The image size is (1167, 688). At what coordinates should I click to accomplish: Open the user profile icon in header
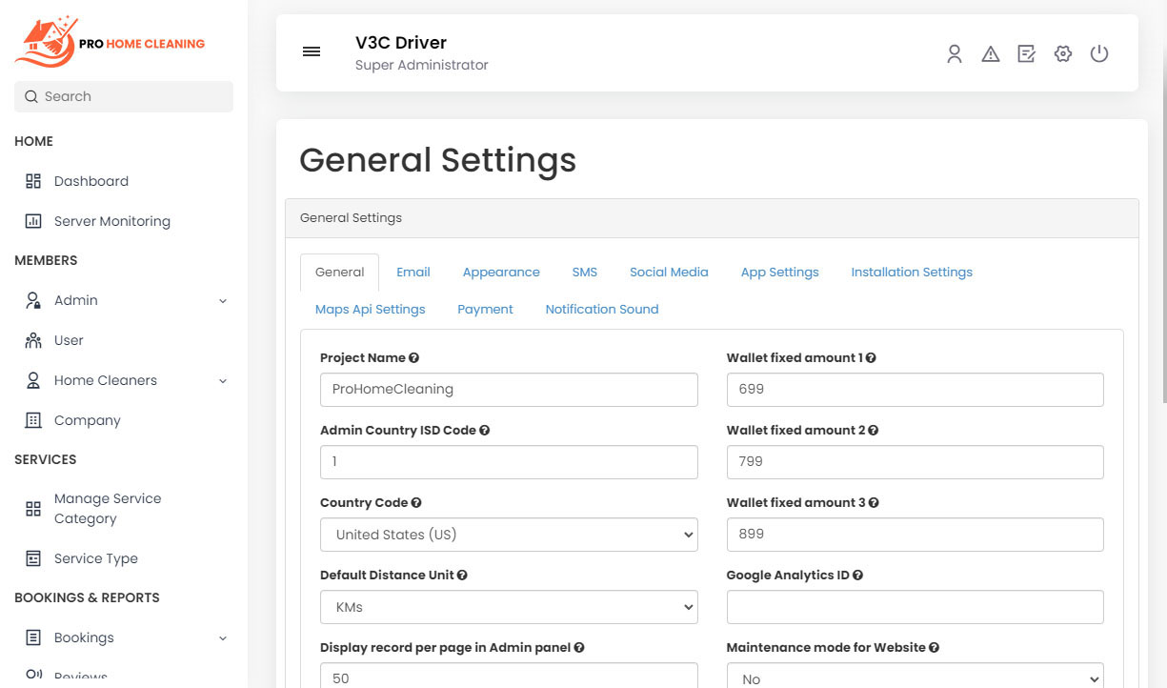tap(955, 54)
